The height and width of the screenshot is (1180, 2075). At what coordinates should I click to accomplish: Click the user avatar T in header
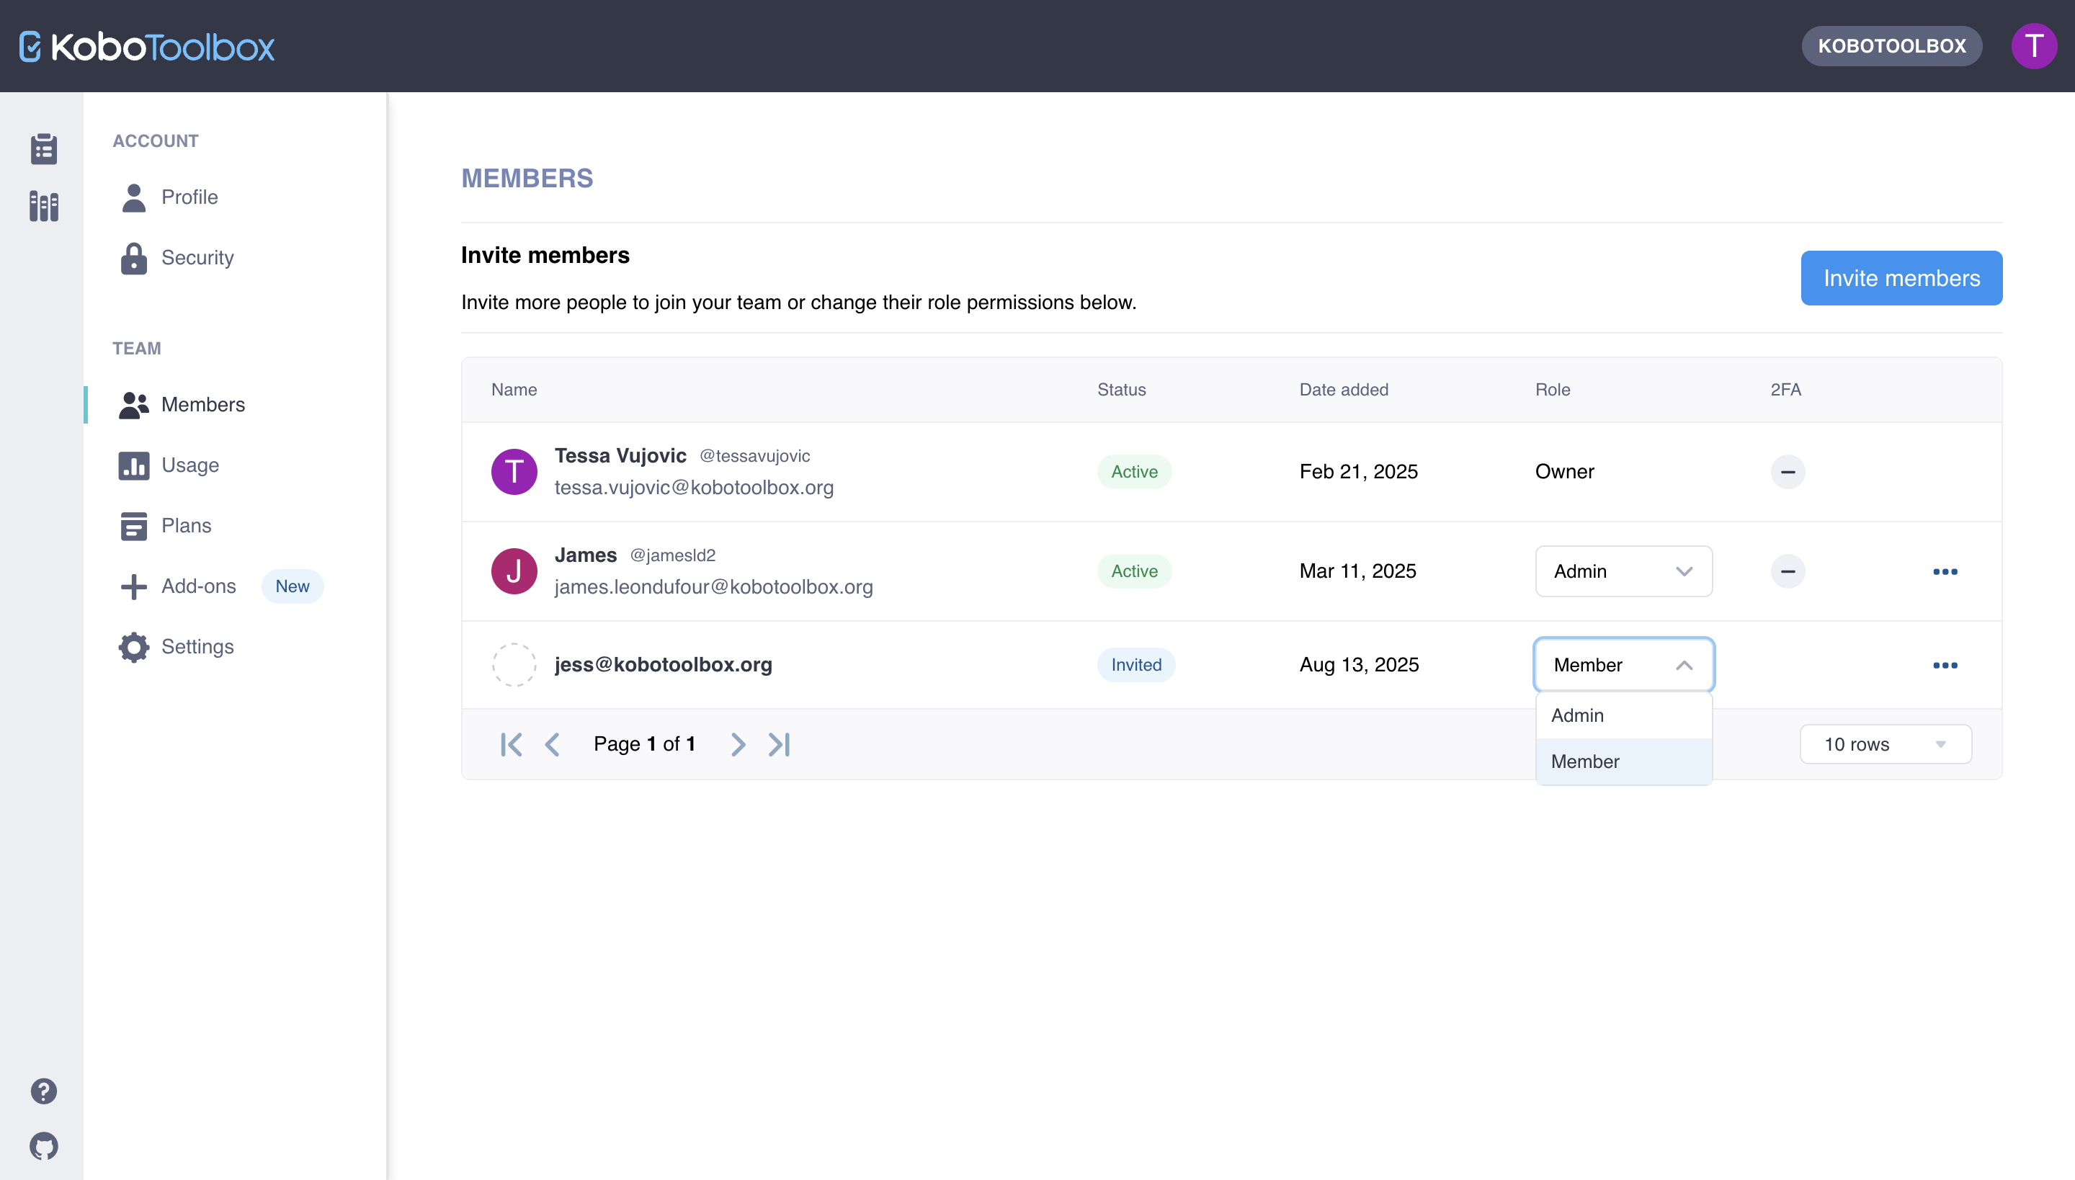point(2033,46)
